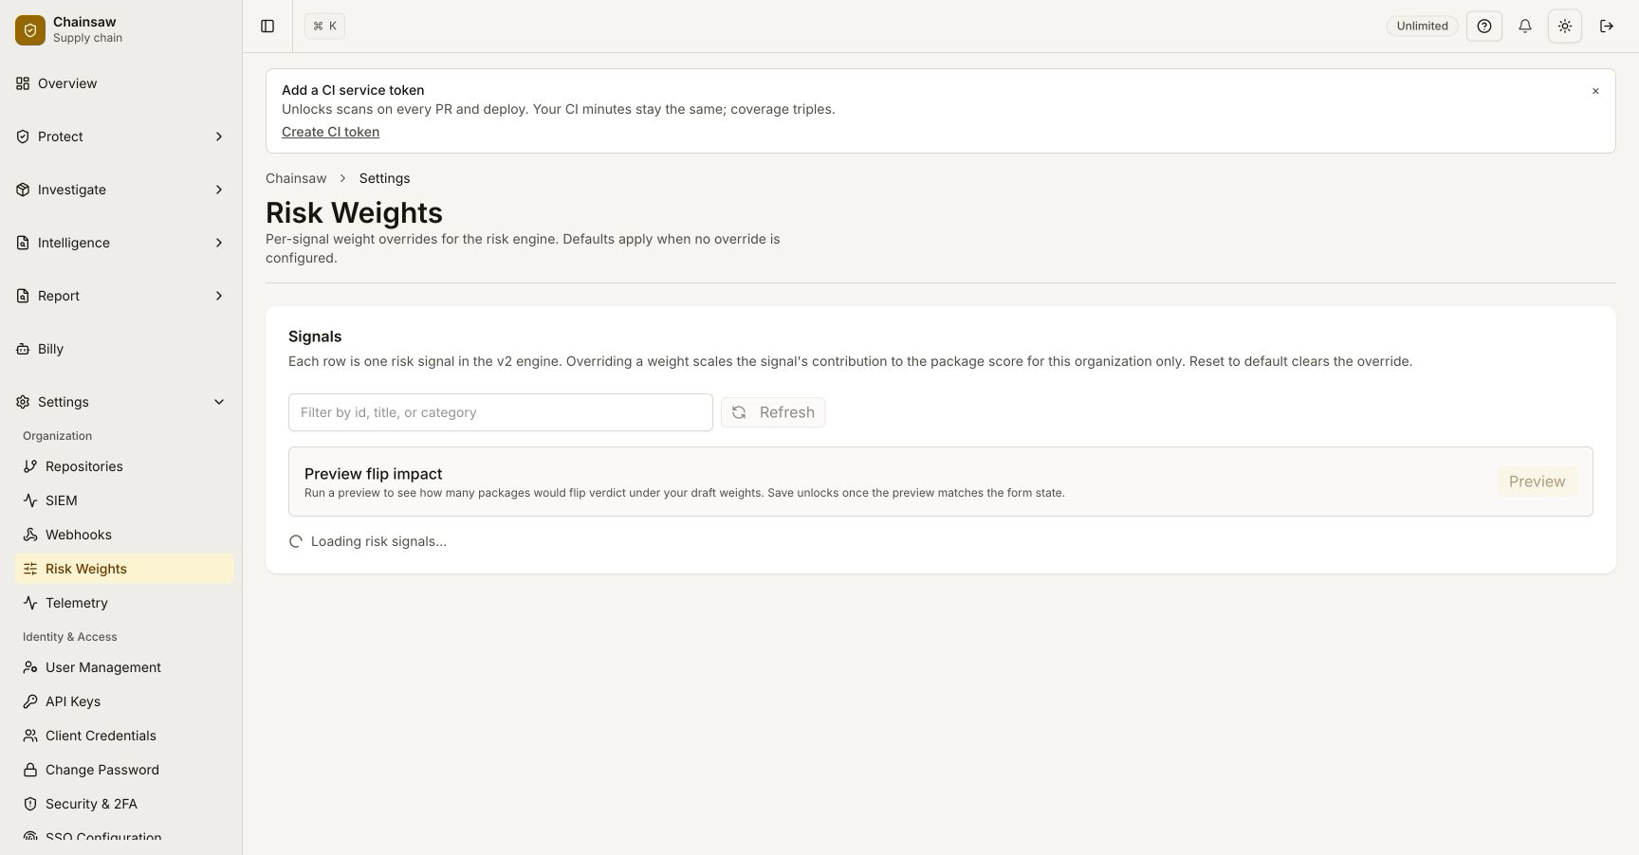Click the Settings breadcrumb
This screenshot has height=855, width=1639.
coord(384,178)
